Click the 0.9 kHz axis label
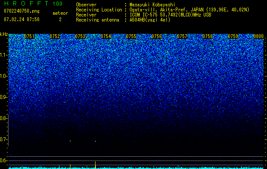The image size is (267, 169). point(3,97)
